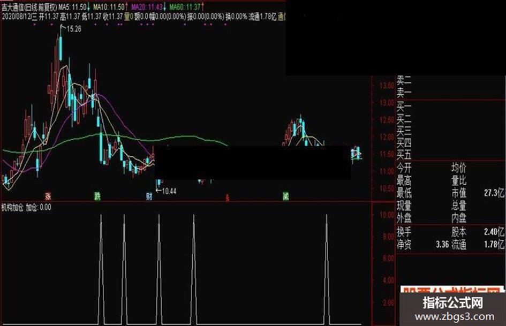
Task: Click the MA20: 11.43 label
Action: pyautogui.click(x=147, y=7)
